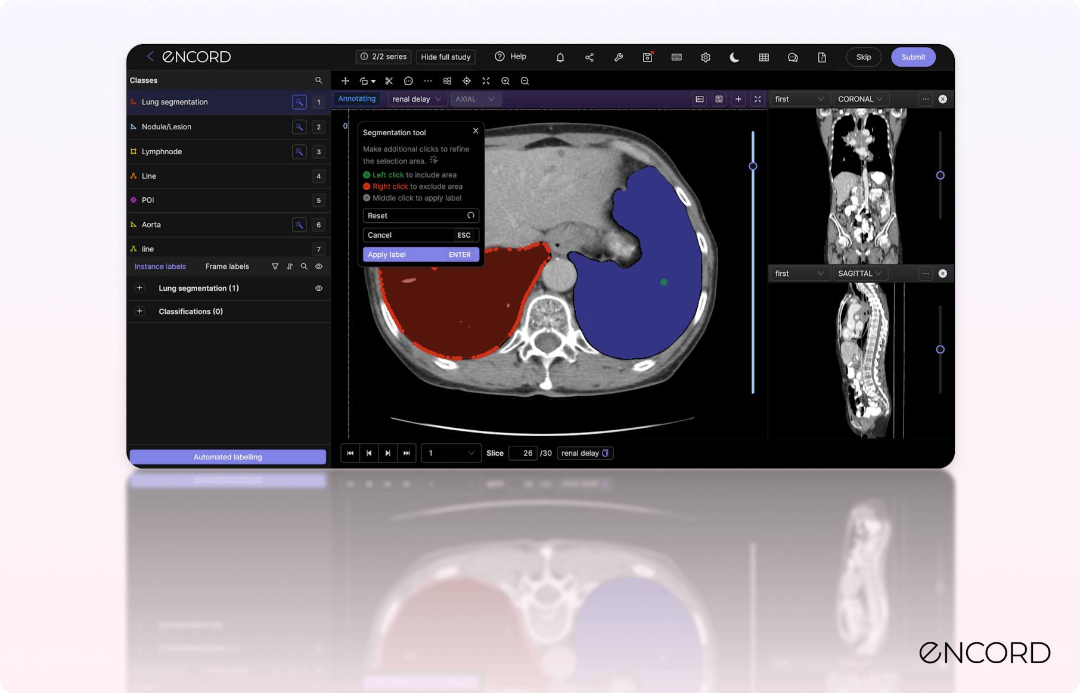
Task: Click the Automated labelling button
Action: point(227,456)
